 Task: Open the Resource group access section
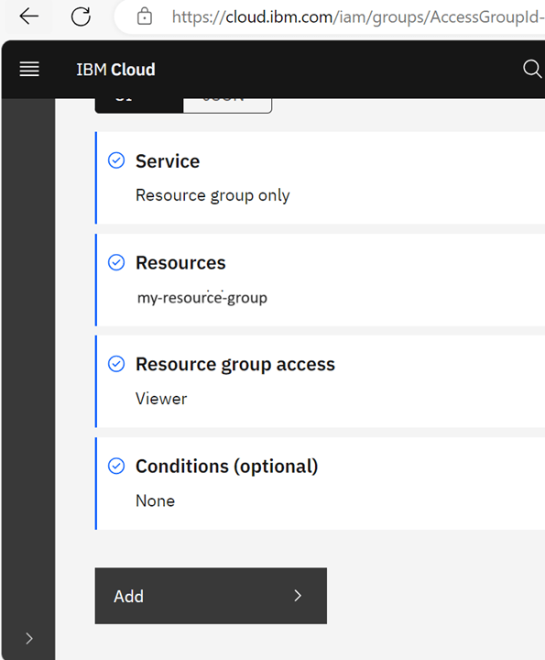tap(235, 365)
